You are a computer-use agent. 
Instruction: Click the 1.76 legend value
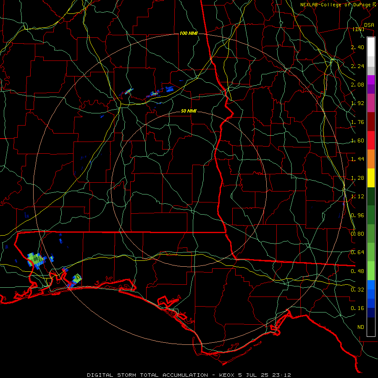[x=357, y=122]
